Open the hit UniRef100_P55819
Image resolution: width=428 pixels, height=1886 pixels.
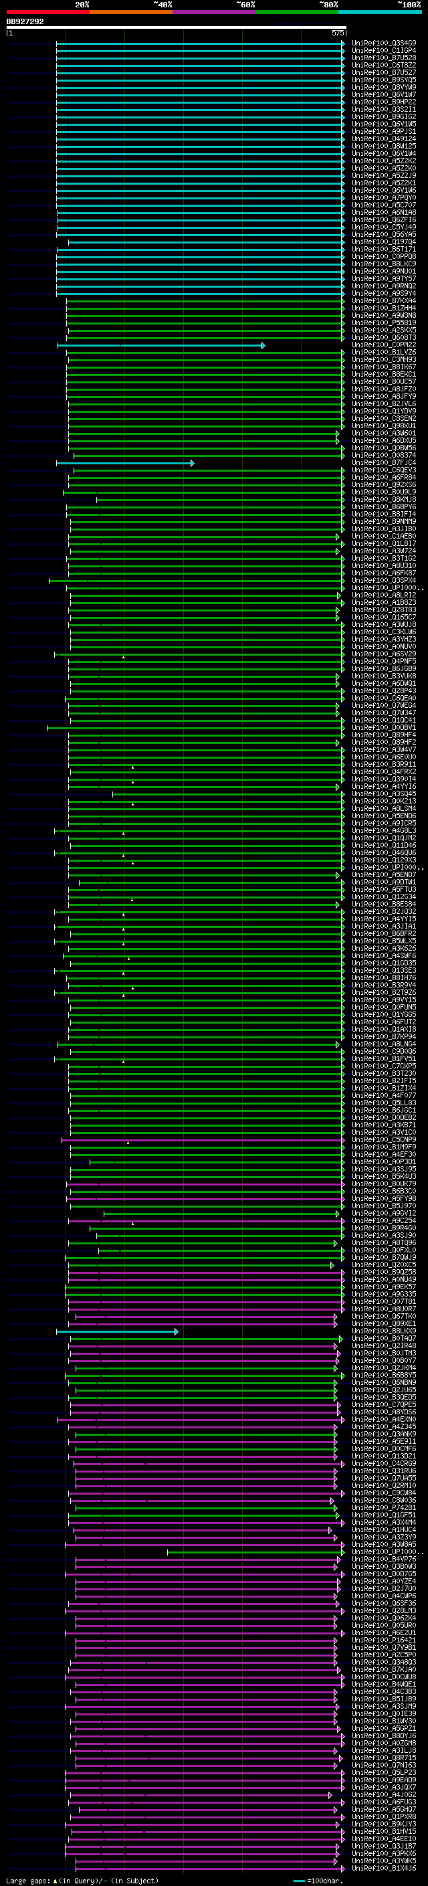[384, 323]
